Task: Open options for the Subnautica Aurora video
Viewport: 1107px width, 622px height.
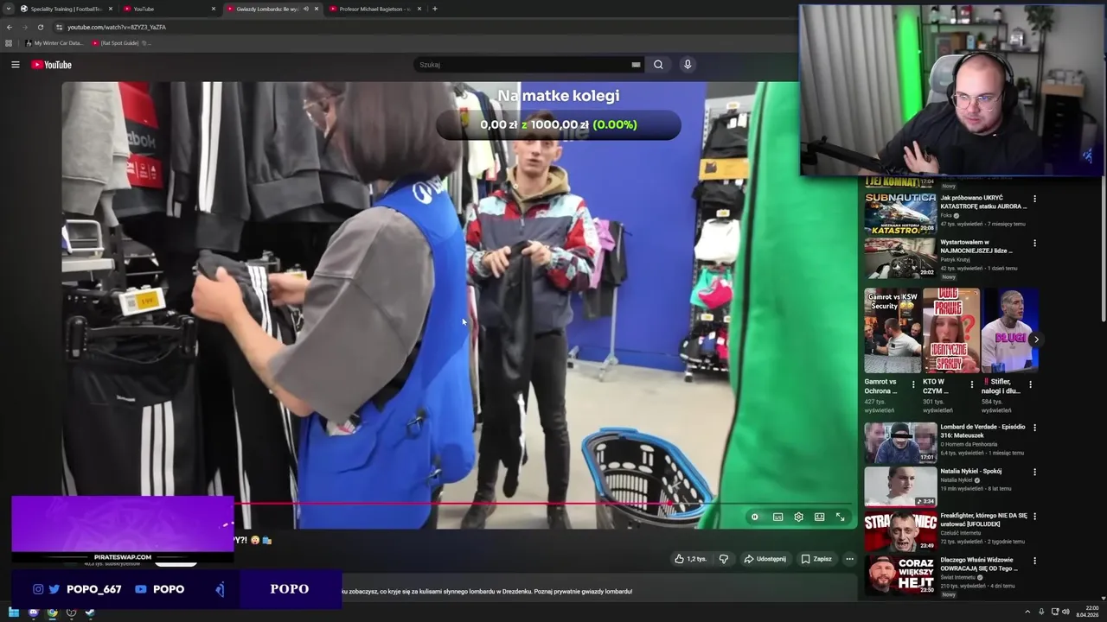Action: 1034,199
